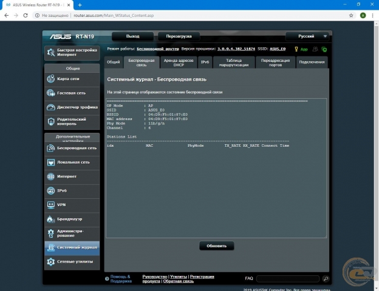Click the Help & Support question icon
379x291 pixels.
(x=107, y=279)
